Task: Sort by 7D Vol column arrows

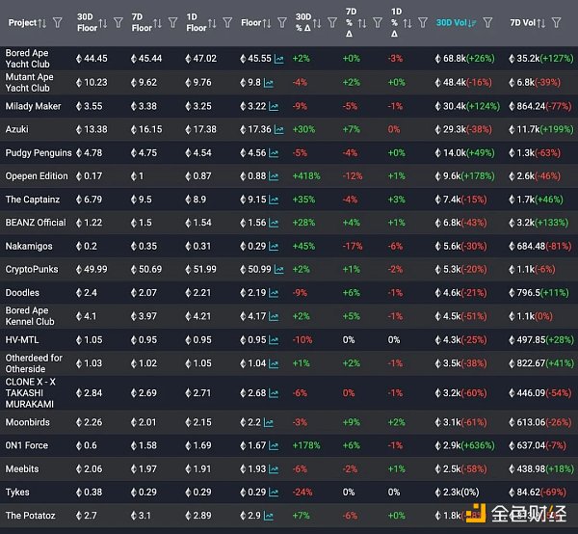Action: click(x=541, y=23)
